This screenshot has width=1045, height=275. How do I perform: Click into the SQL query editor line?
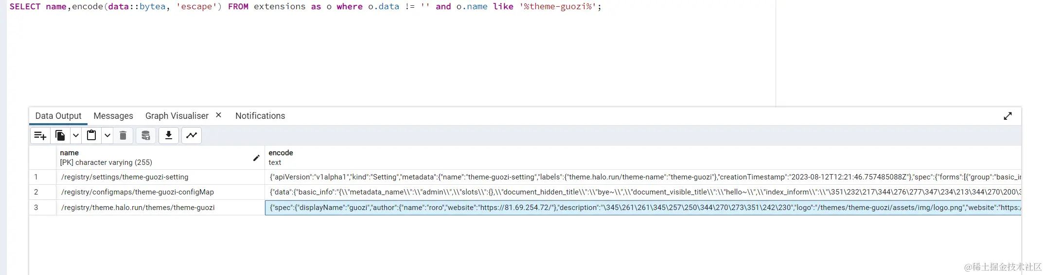coord(305,7)
